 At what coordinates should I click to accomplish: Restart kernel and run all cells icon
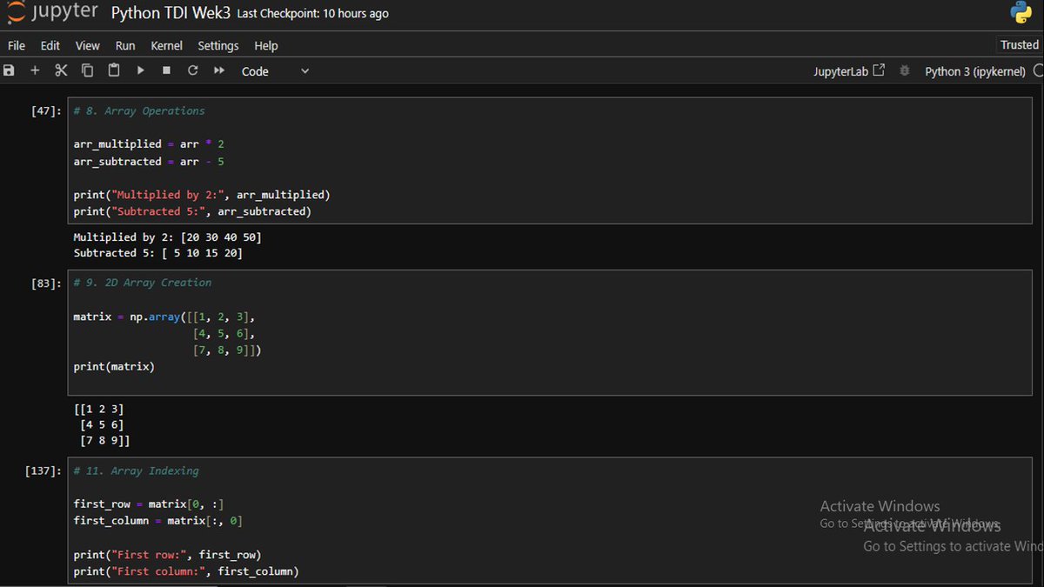click(219, 71)
